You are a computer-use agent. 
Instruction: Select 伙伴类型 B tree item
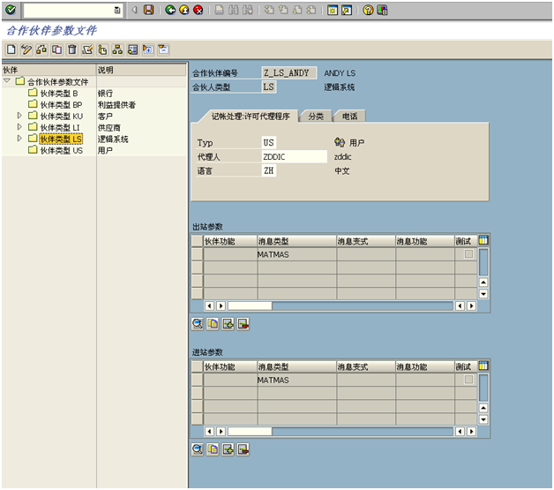point(59,94)
